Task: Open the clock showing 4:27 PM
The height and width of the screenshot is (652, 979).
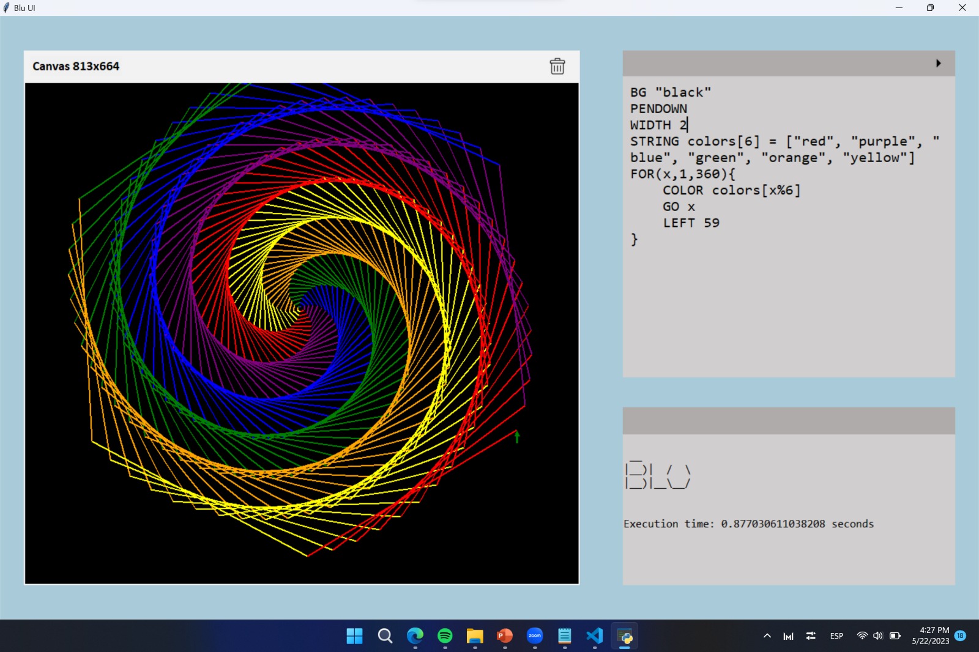Action: (931, 635)
